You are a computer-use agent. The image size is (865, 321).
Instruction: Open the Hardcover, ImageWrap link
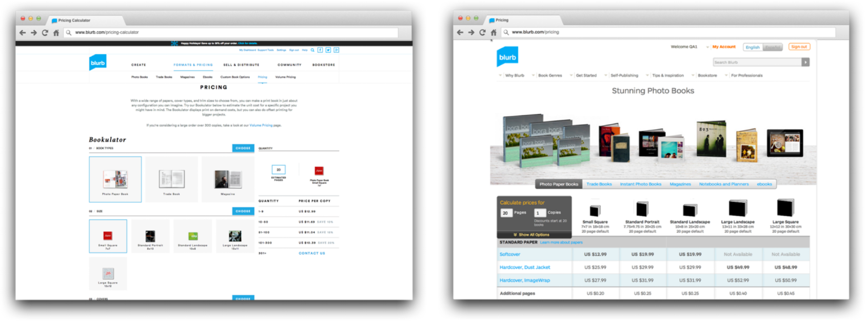525,281
